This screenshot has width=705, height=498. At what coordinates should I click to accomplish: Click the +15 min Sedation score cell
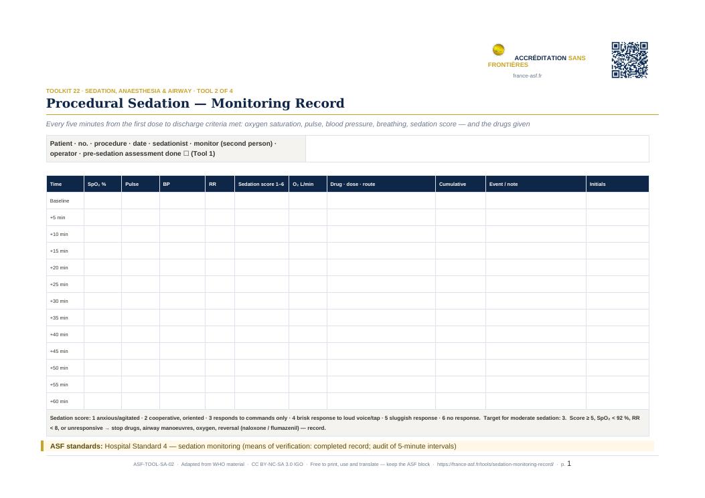[262, 251]
